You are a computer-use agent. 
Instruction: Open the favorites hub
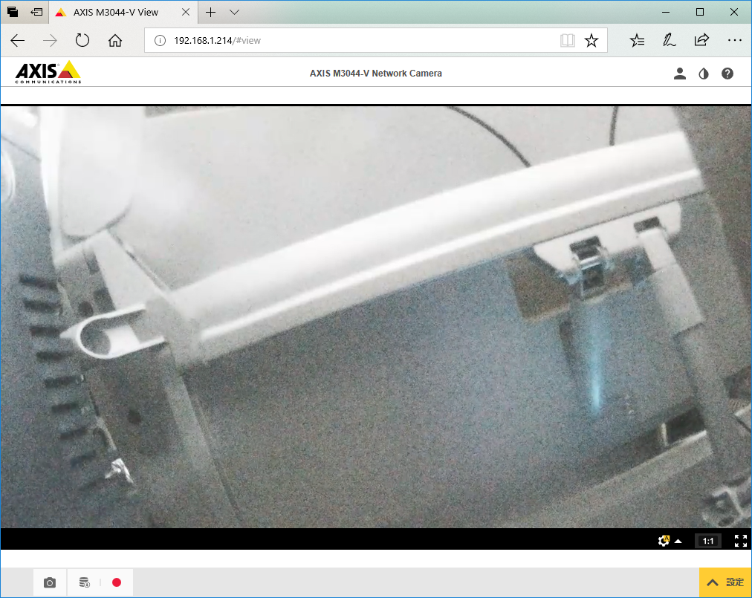click(637, 40)
